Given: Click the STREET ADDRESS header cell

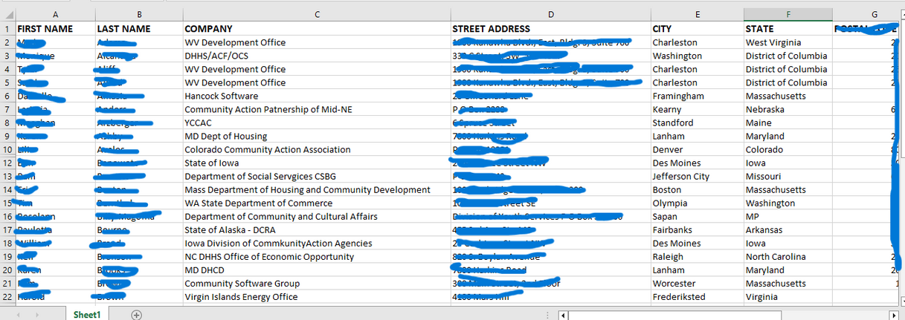Looking at the screenshot, I should coord(550,29).
